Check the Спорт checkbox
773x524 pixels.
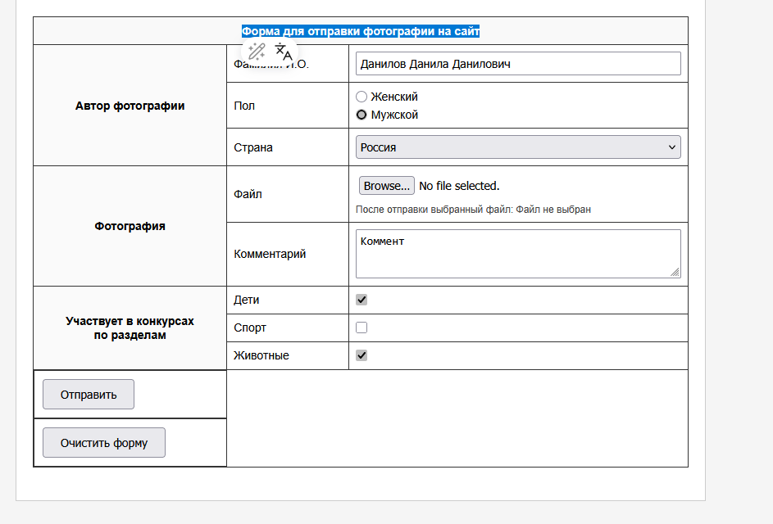pos(361,327)
